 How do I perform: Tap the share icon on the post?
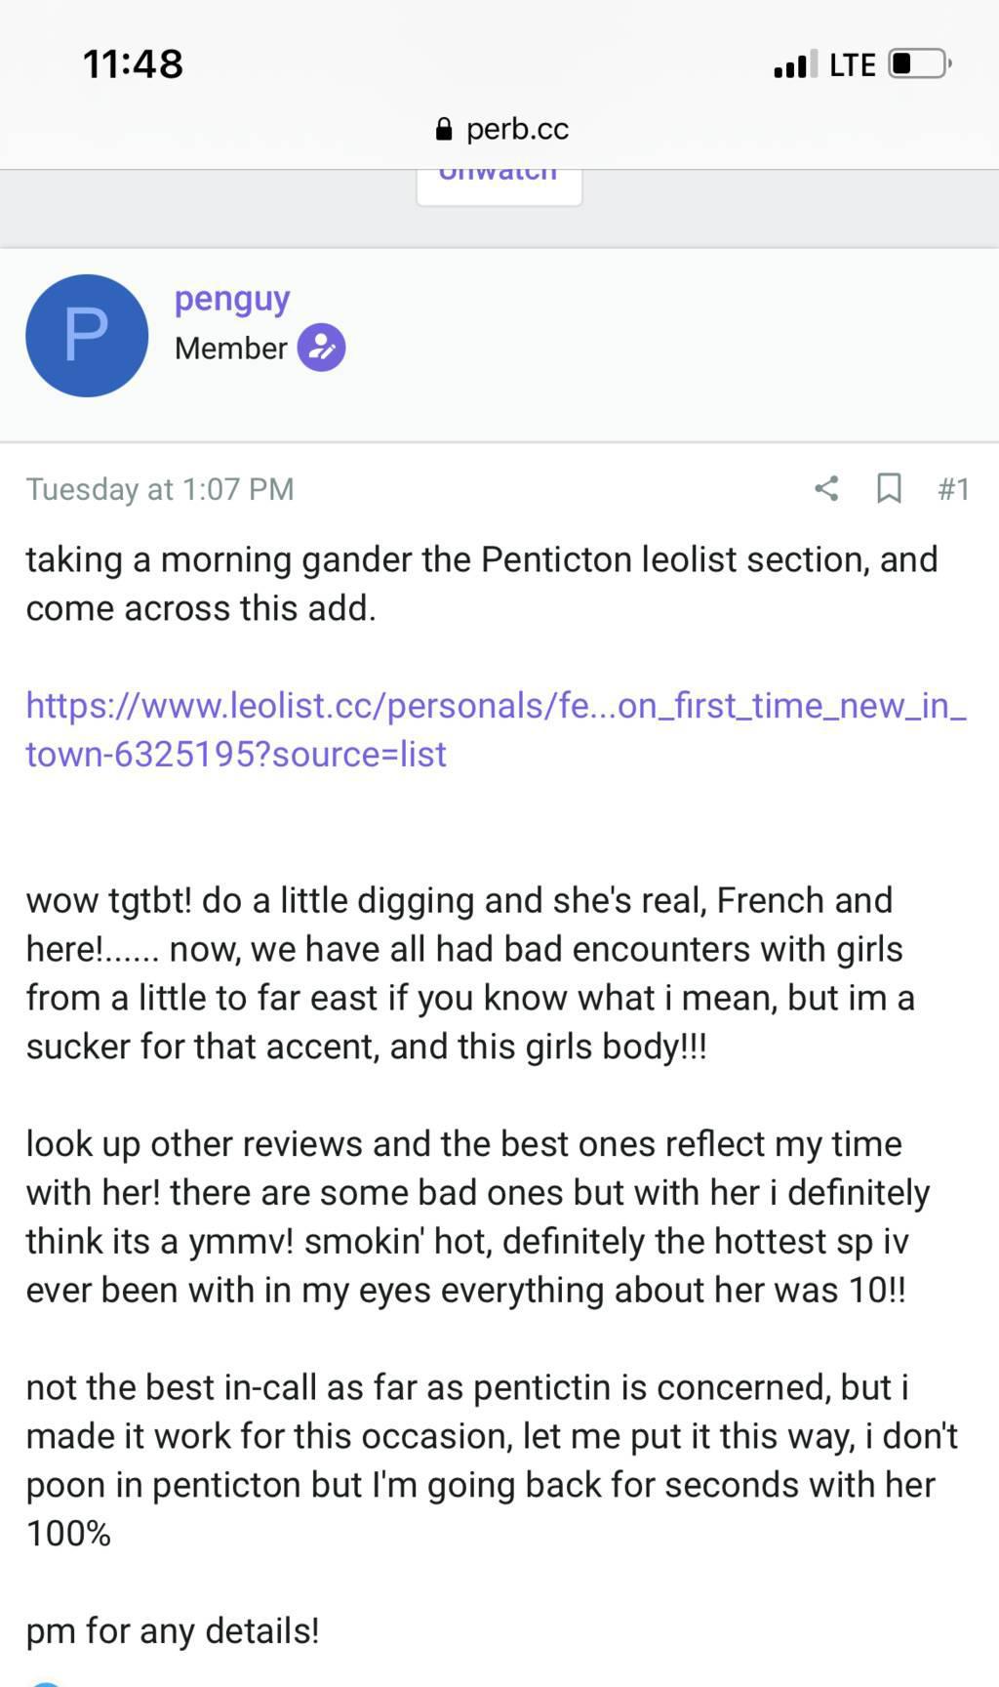tap(826, 488)
